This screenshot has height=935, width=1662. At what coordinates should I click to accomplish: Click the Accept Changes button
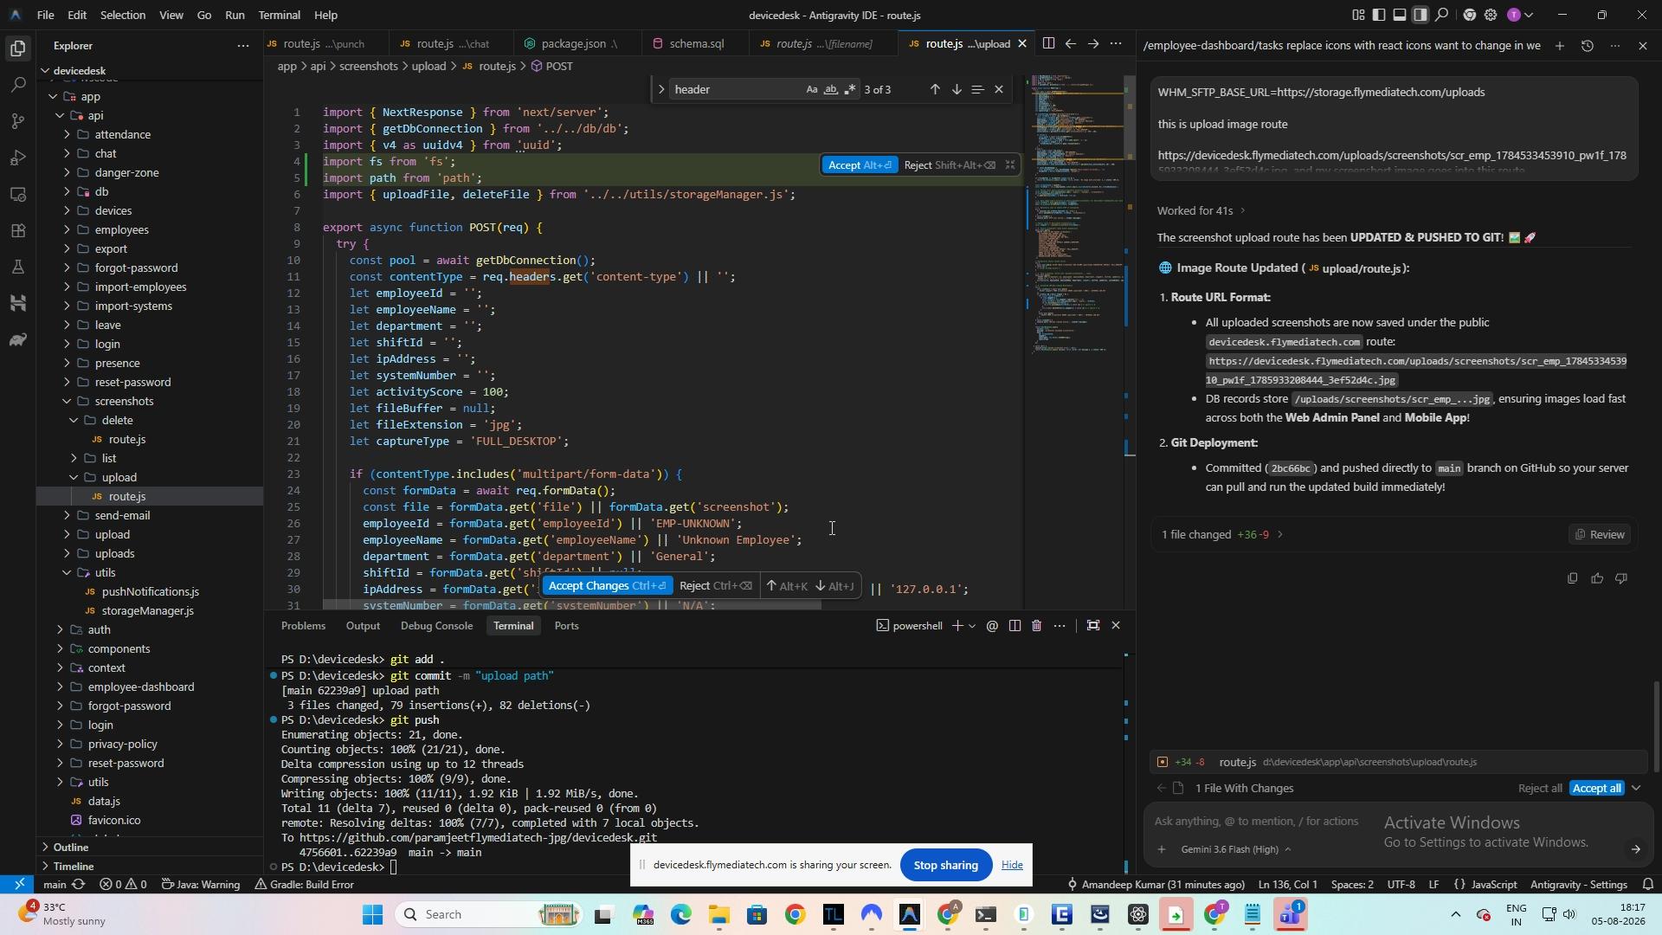(x=607, y=586)
